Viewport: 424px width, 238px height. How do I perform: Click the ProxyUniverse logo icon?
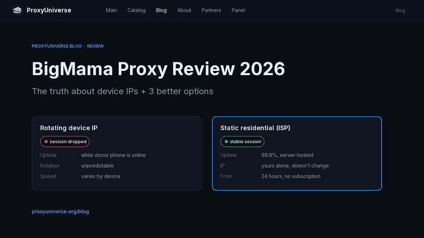pos(17,10)
